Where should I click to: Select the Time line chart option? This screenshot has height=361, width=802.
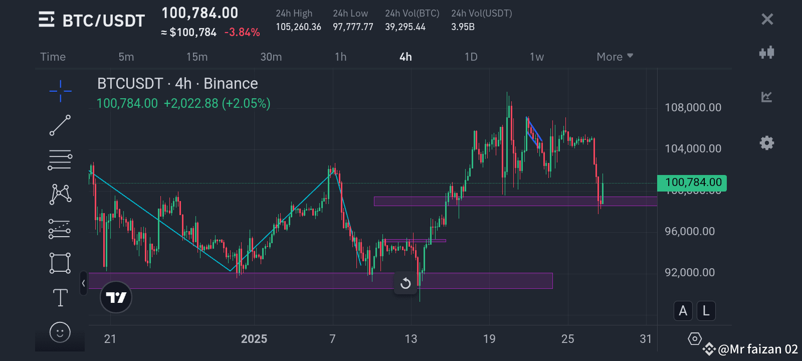pyautogui.click(x=53, y=57)
